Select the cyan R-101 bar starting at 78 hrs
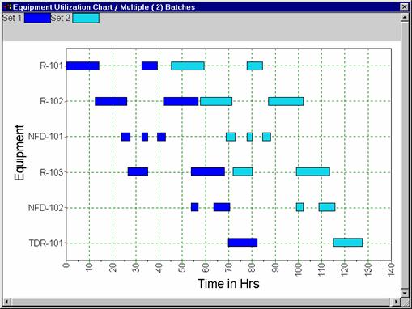 (255, 66)
